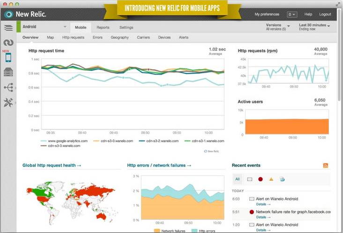Open Details for 1:20 Wanelo Android alert

263,230
